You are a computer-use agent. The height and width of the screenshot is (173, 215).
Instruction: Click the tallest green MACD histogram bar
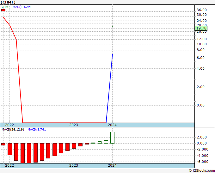tap(113, 138)
